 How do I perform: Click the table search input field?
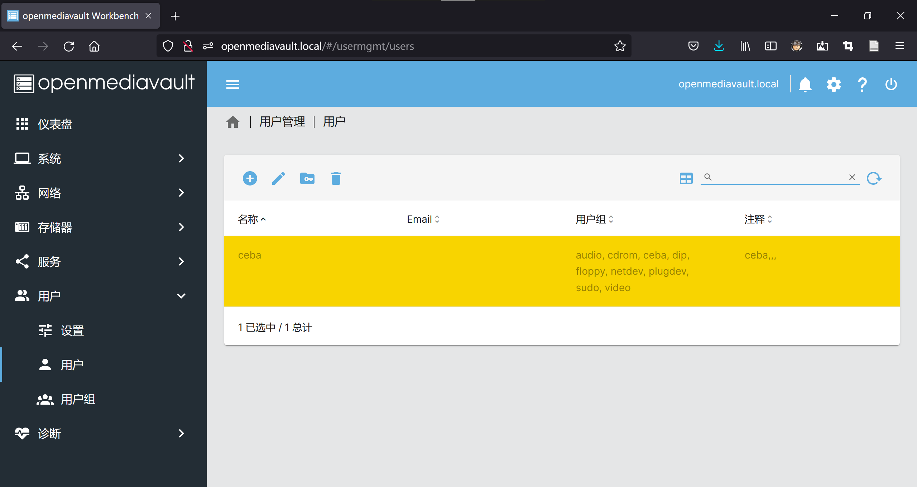[777, 177]
